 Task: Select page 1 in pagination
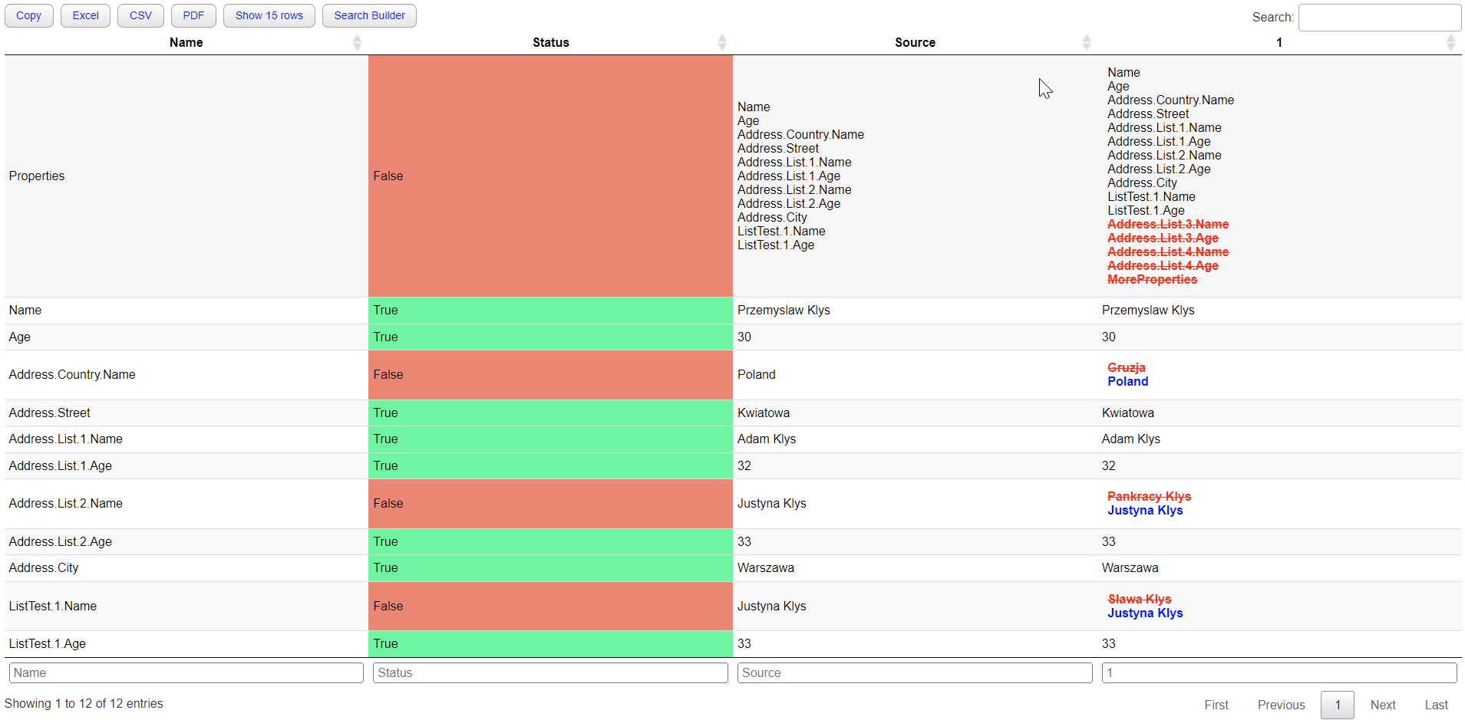1337,705
